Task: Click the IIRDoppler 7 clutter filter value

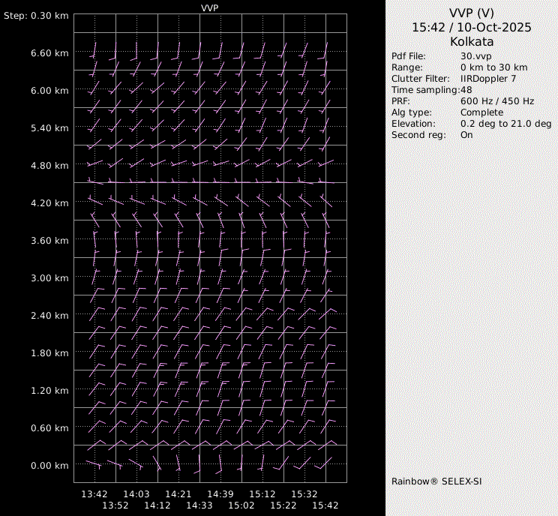Action: coord(488,79)
